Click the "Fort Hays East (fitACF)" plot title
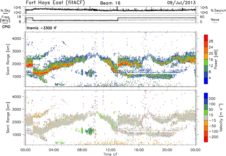 click(55, 3)
